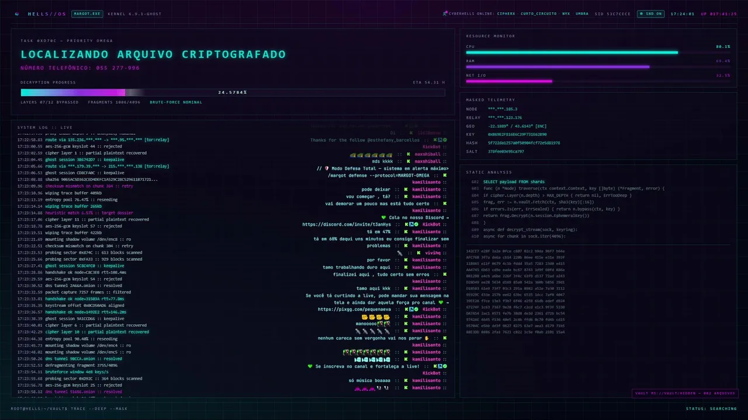The width and height of the screenshot is (748, 420).
Task: Click the RAM usage bar
Action: [598, 66]
